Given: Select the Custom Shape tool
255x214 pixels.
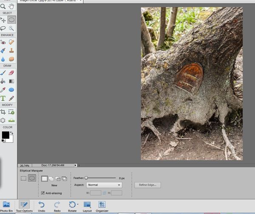Looking at the screenshot, I should tap(11, 90).
